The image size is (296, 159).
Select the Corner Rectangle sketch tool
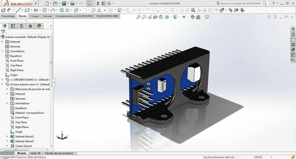point(27,10)
